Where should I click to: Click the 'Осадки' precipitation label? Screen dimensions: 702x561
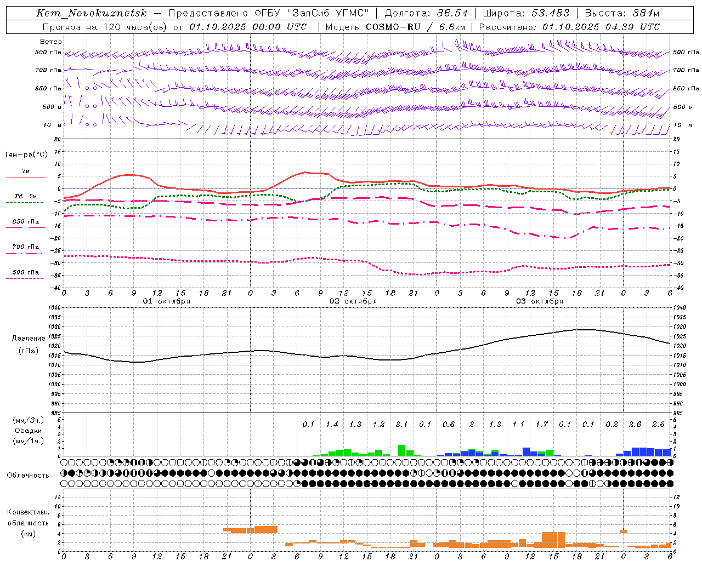(x=29, y=431)
